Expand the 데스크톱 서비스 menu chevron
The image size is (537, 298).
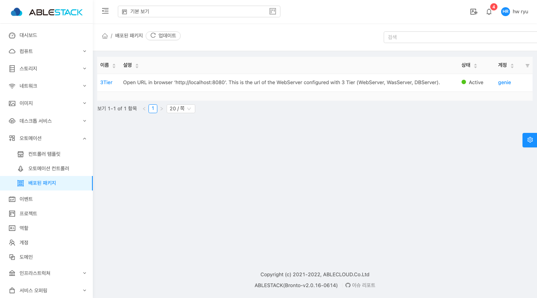[x=85, y=121]
